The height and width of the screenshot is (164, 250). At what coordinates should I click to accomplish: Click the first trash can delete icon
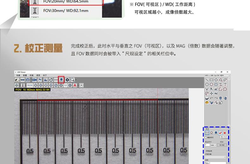pos(221,98)
